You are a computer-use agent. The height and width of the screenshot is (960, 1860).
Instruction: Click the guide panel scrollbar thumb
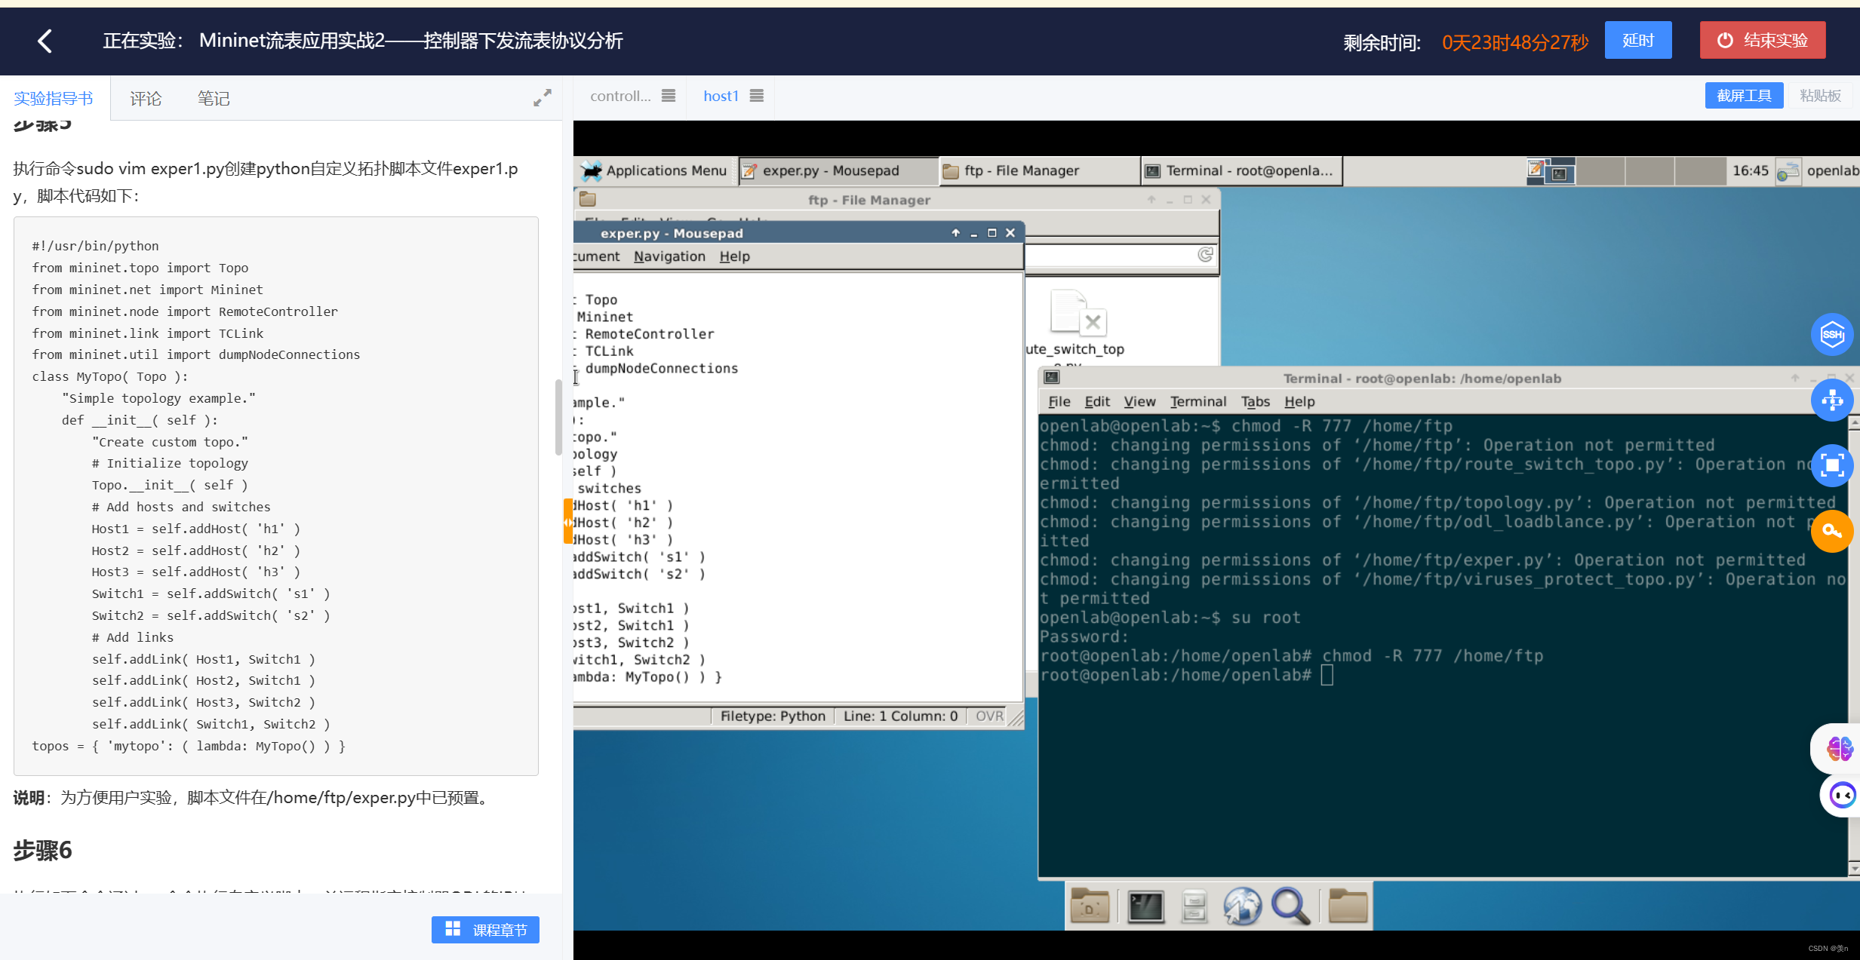coord(558,417)
